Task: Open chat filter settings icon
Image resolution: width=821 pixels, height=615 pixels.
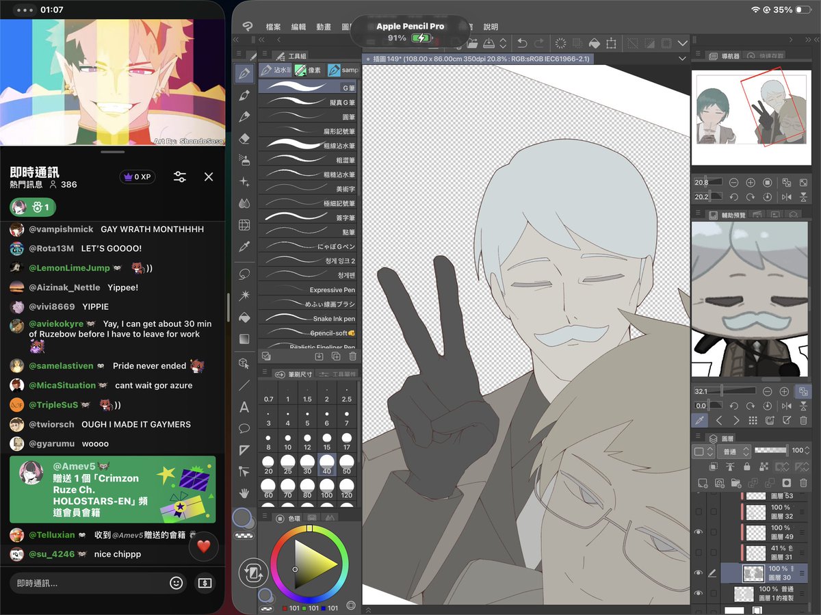Action: pos(180,176)
